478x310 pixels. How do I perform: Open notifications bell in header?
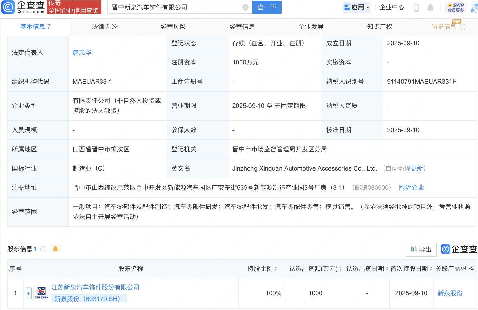pos(430,7)
